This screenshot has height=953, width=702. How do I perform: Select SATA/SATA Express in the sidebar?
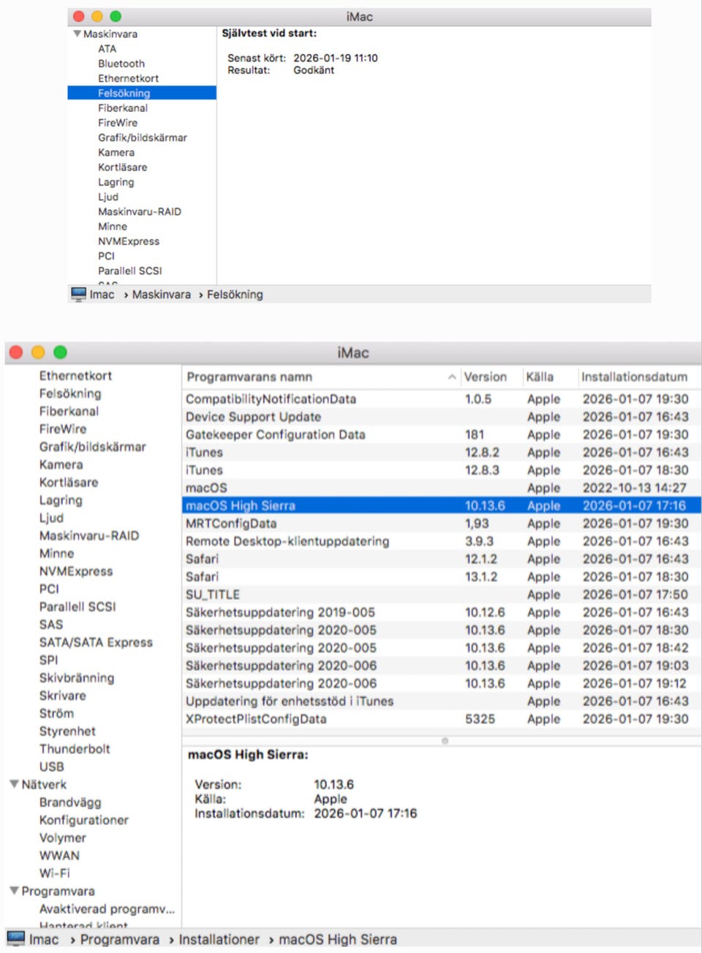click(x=96, y=642)
